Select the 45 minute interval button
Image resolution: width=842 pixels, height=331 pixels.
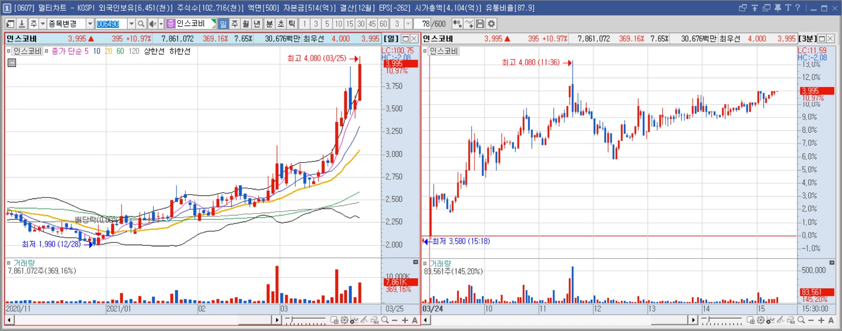(x=372, y=24)
